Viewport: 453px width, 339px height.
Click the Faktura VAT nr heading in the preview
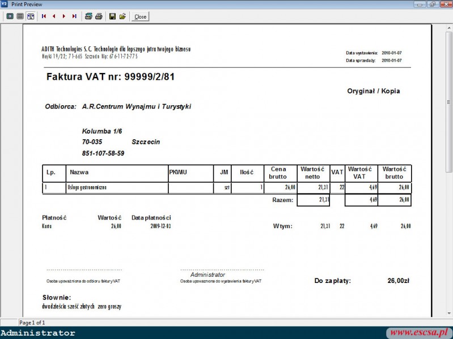[110, 76]
